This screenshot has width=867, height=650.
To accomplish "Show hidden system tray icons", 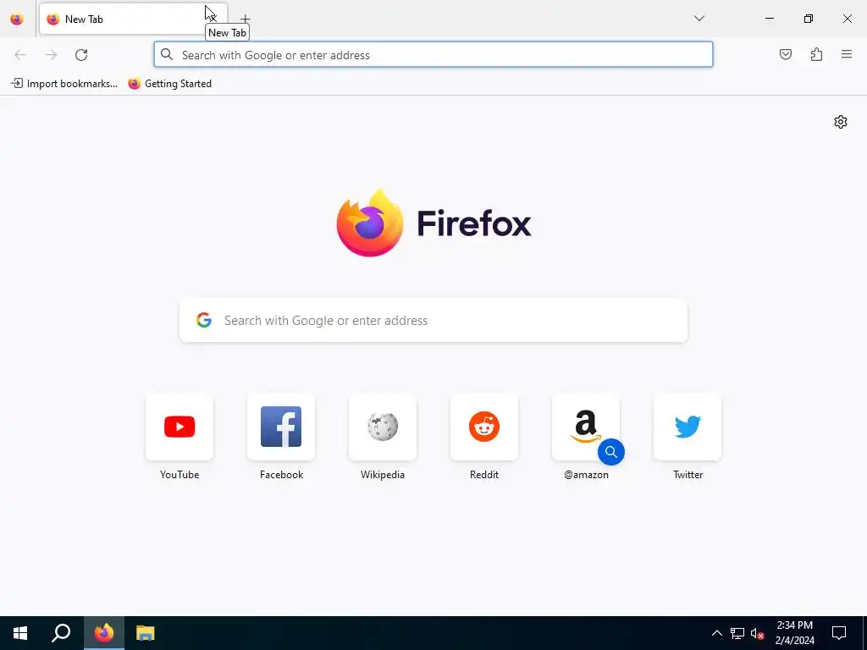I will point(716,633).
